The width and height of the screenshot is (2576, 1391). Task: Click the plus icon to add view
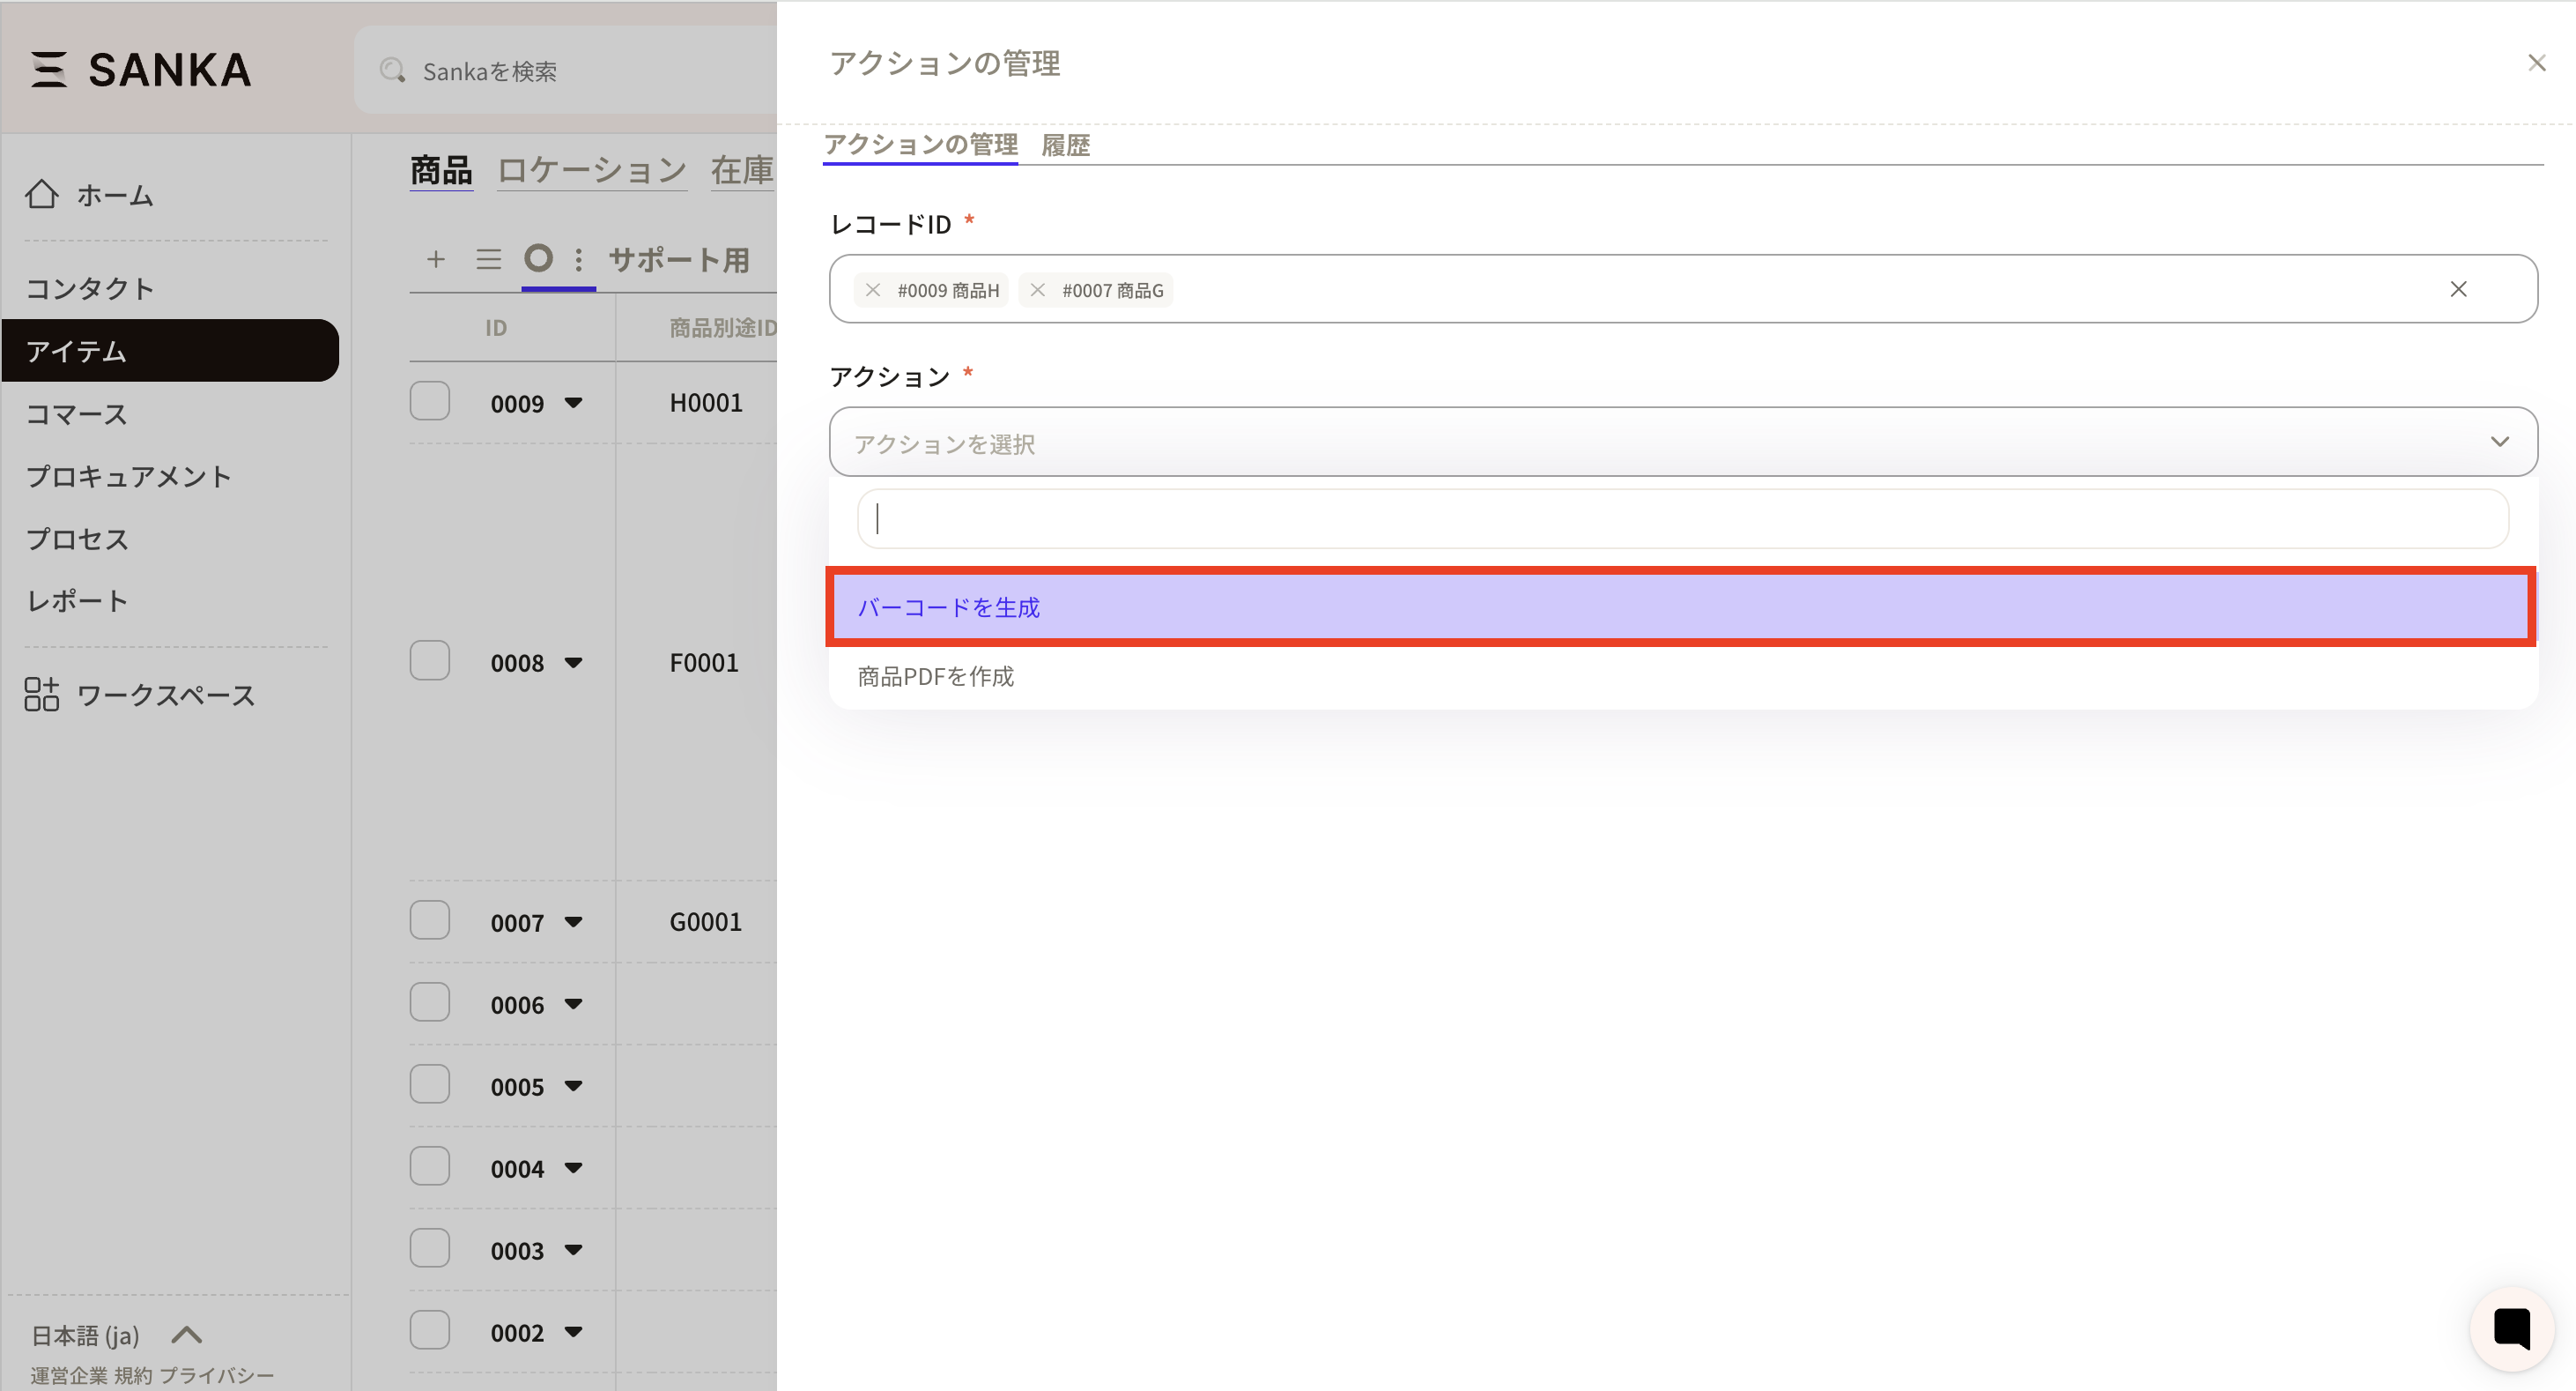click(435, 260)
